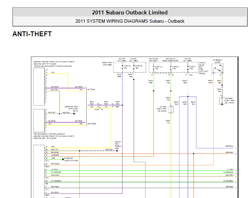
Task: Click the "WHT/BLU" label at output 1
Action: (229, 146)
